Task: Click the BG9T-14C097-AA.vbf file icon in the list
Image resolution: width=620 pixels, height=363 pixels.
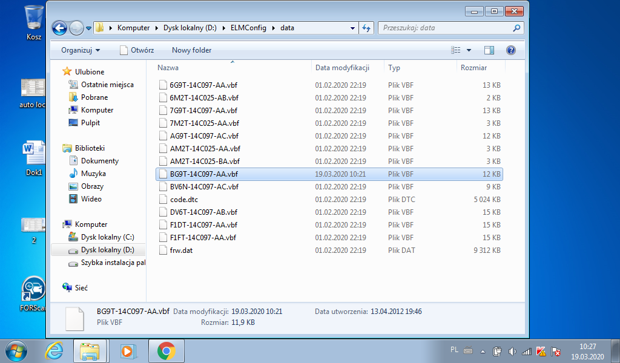Action: coord(163,174)
